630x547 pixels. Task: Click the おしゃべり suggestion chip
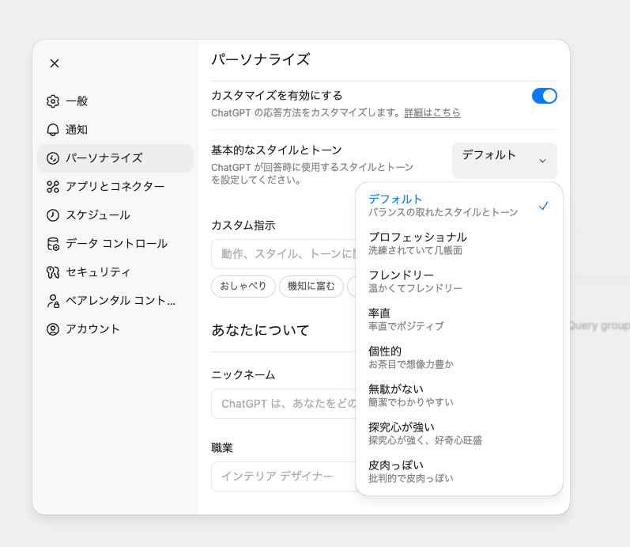tap(243, 286)
